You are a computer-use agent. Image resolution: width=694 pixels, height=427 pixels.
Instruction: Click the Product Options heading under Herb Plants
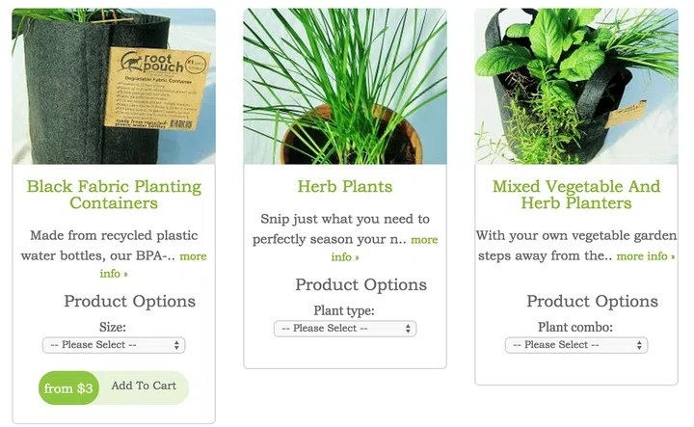[360, 284]
